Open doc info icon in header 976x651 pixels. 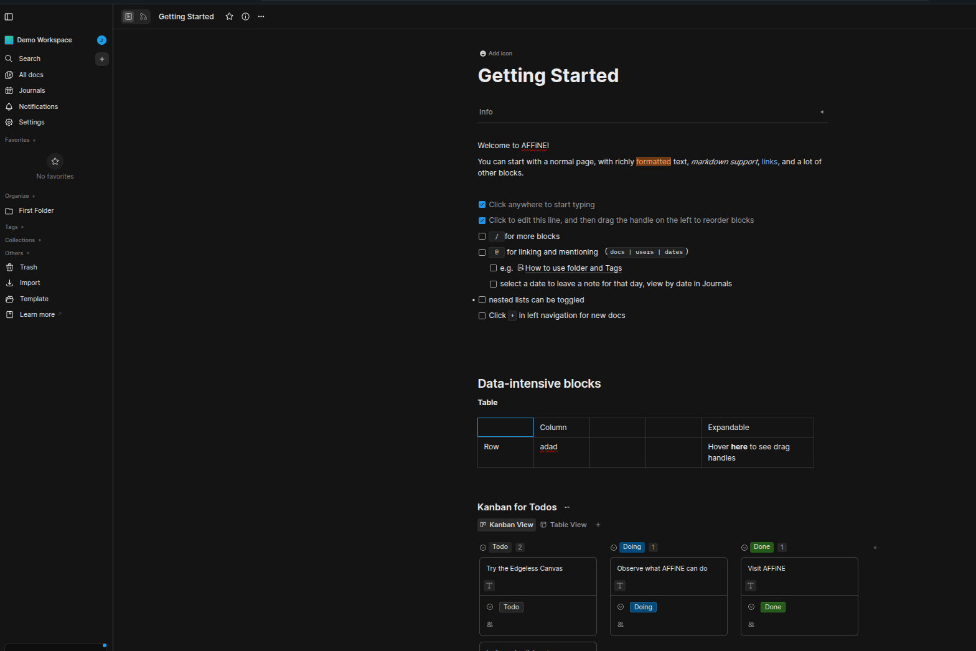point(245,17)
